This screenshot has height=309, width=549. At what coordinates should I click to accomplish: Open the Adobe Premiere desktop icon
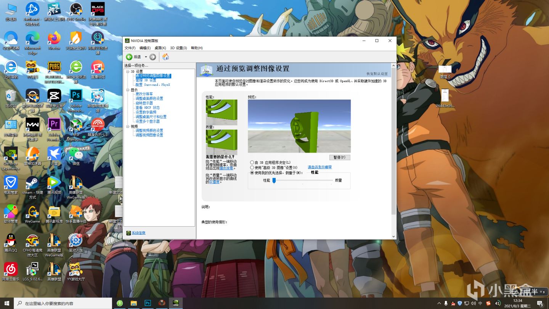point(54,130)
